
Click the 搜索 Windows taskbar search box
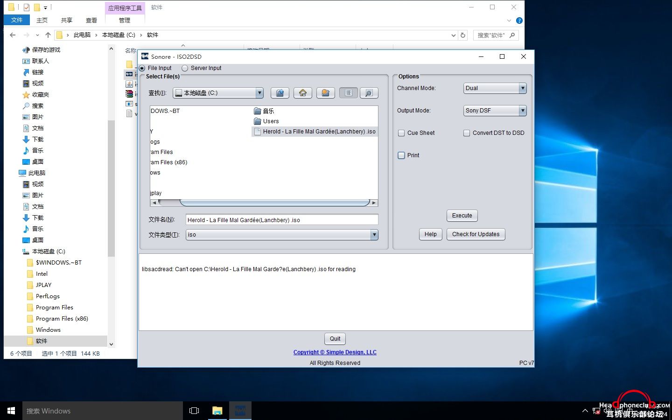point(103,411)
